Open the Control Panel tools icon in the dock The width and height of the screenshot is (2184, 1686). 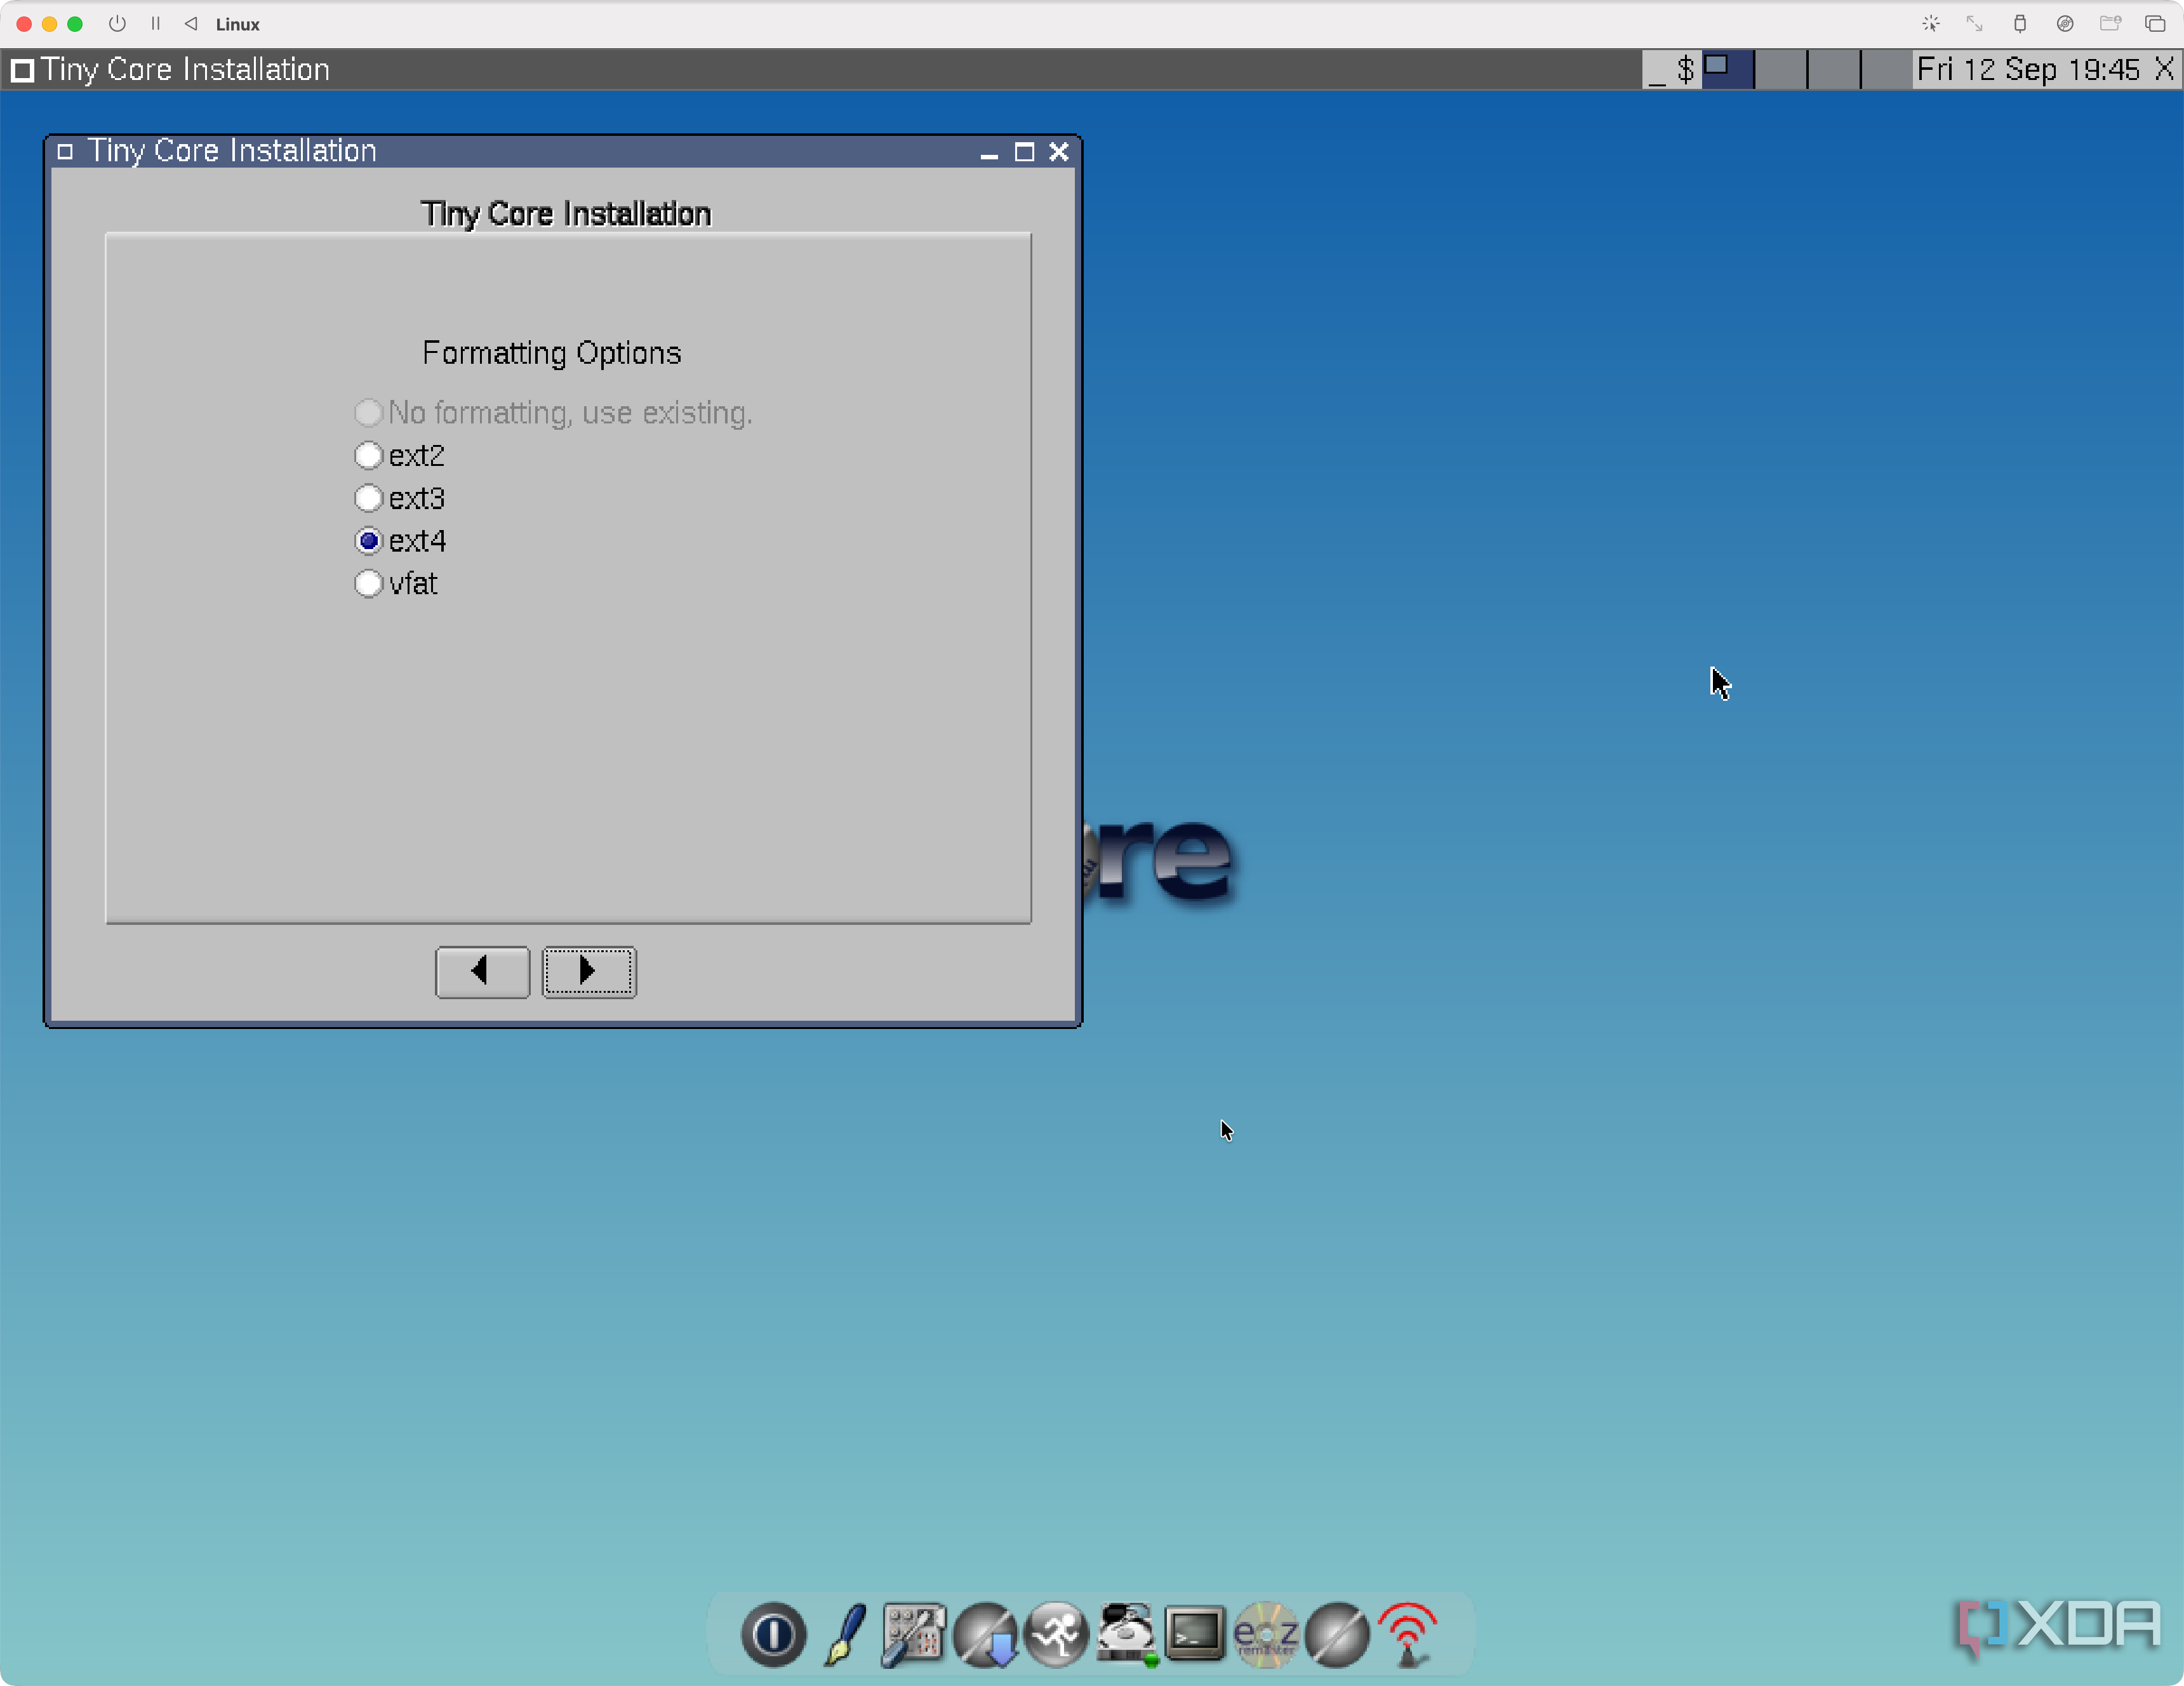(x=913, y=1635)
